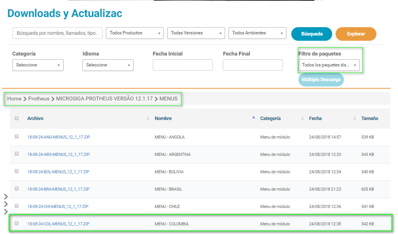Open MICROSIGA PROTHEUS VERSÃO 12.1.17 breadcrumb
Image resolution: width=398 pixels, height=234 pixels.
pyautogui.click(x=104, y=99)
